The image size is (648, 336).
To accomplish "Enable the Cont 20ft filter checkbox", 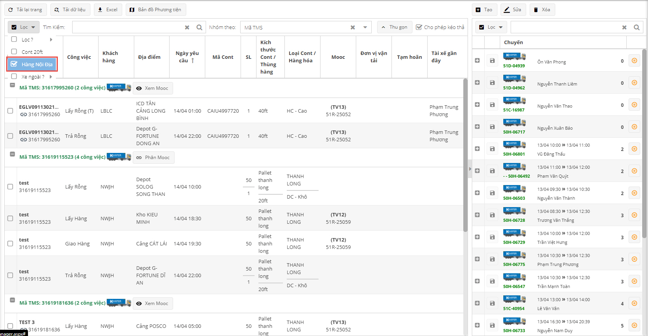I will point(14,51).
